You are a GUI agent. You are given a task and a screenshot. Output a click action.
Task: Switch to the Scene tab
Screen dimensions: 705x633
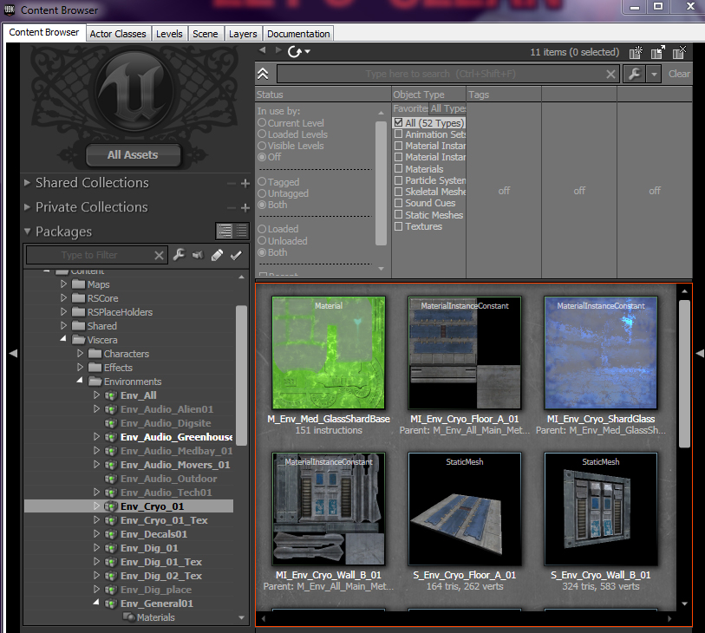205,34
